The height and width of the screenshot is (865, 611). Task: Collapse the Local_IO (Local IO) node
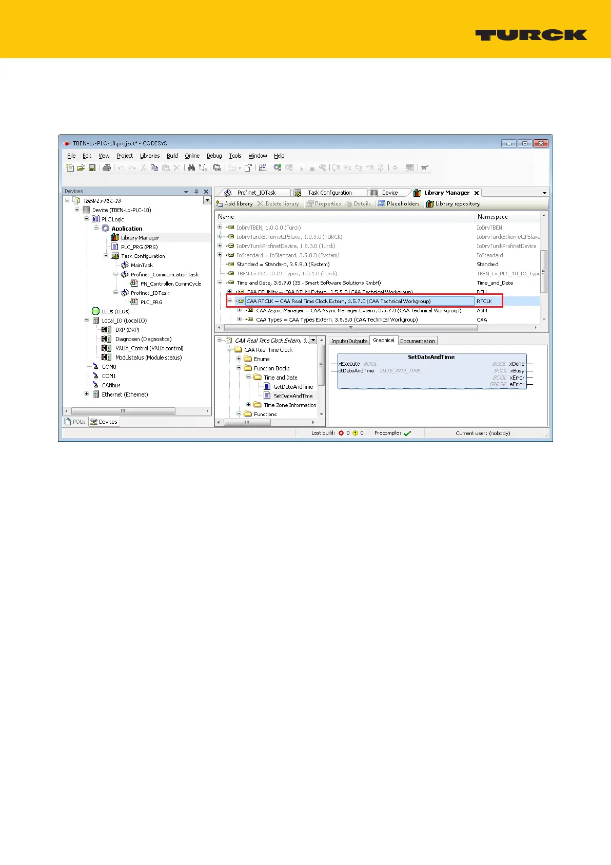87,321
